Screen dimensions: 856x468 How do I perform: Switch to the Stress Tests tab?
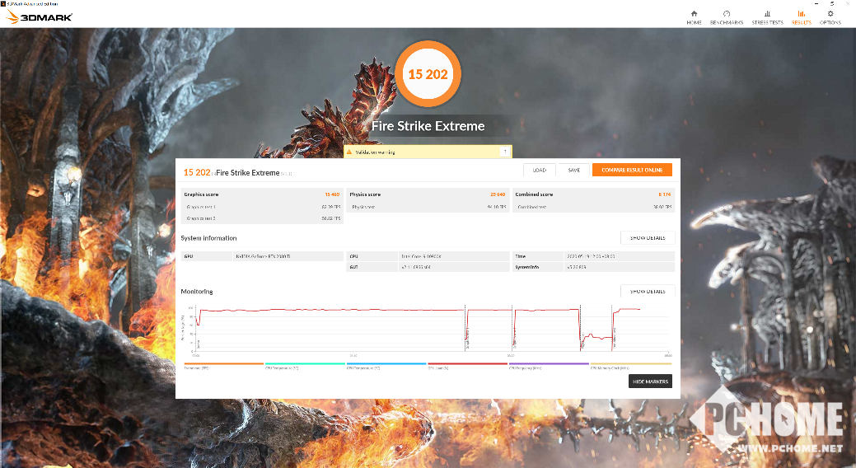pyautogui.click(x=767, y=17)
